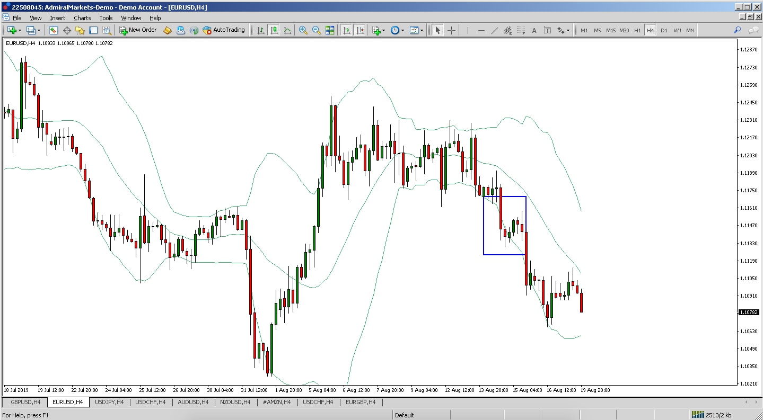Open MetaEditor with the yellow book icon

168,30
